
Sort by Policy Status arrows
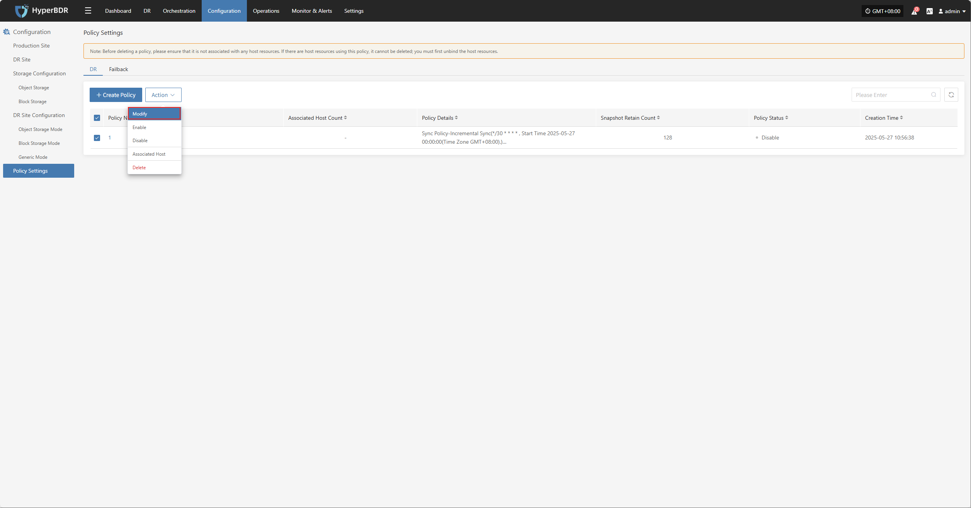click(787, 118)
